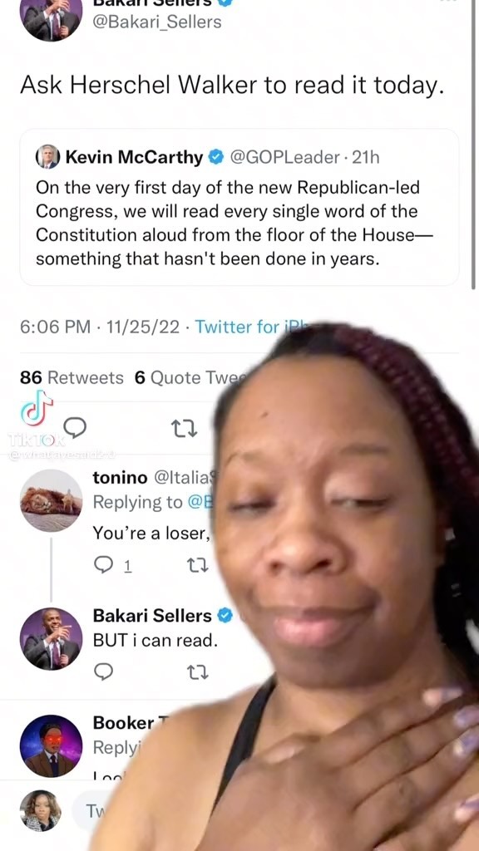Image resolution: width=479 pixels, height=851 pixels.
Task: Open tonino's lion avatar
Action: click(51, 500)
